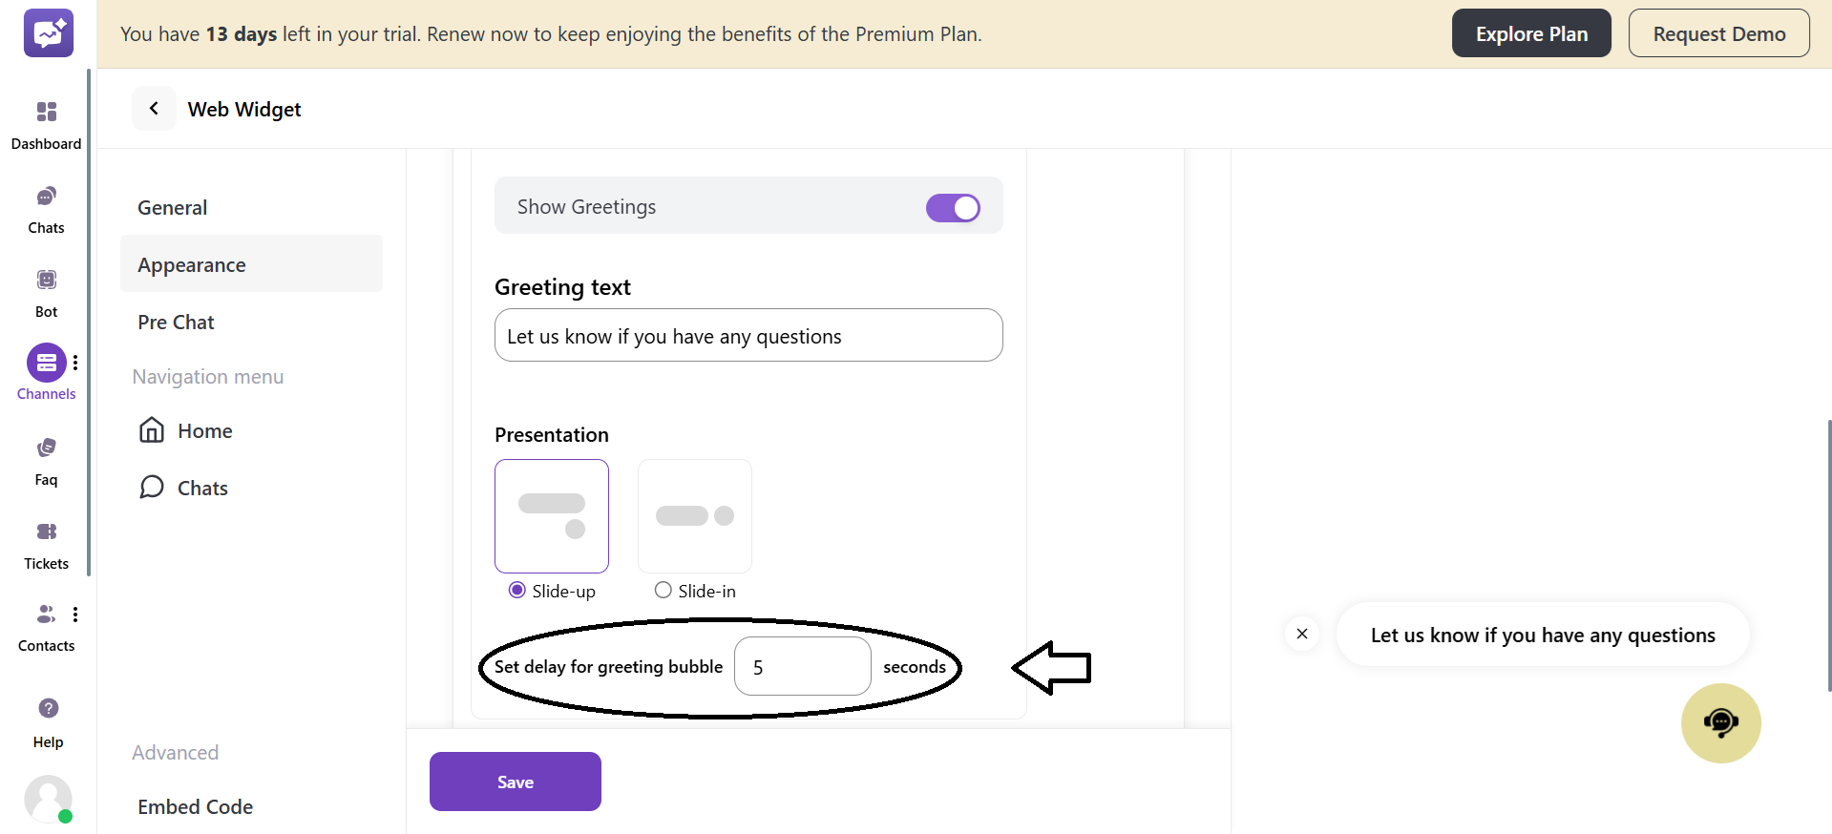The image size is (1832, 834).
Task: Open the chat widget headset launcher
Action: pos(1720,722)
